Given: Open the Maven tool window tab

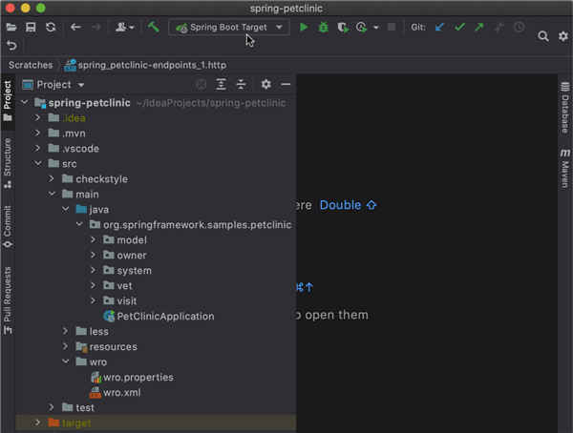Looking at the screenshot, I should coord(565,168).
